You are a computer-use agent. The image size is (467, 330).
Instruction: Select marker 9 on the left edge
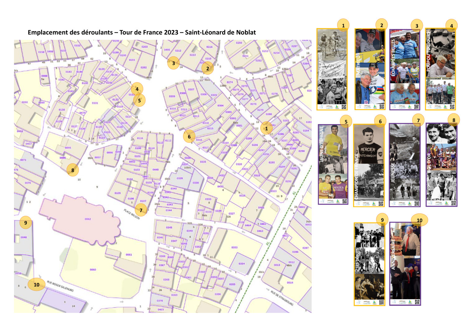26,223
